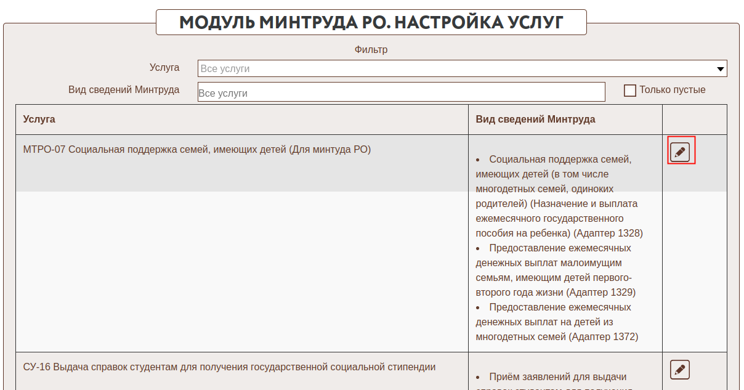Enable the Только пустые checkbox
Viewport: 744px width, 390px height.
coord(630,91)
